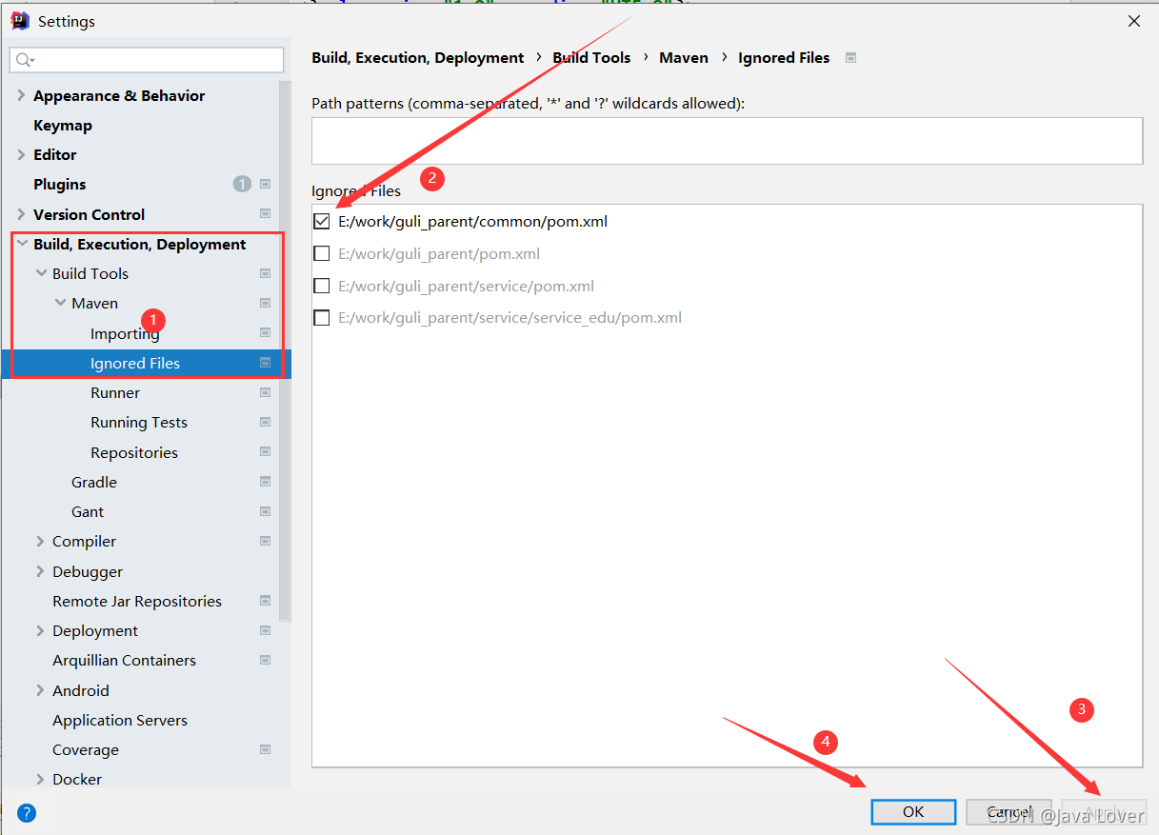Click the search magnifier icon in settings
This screenshot has height=835, width=1159.
(24, 60)
